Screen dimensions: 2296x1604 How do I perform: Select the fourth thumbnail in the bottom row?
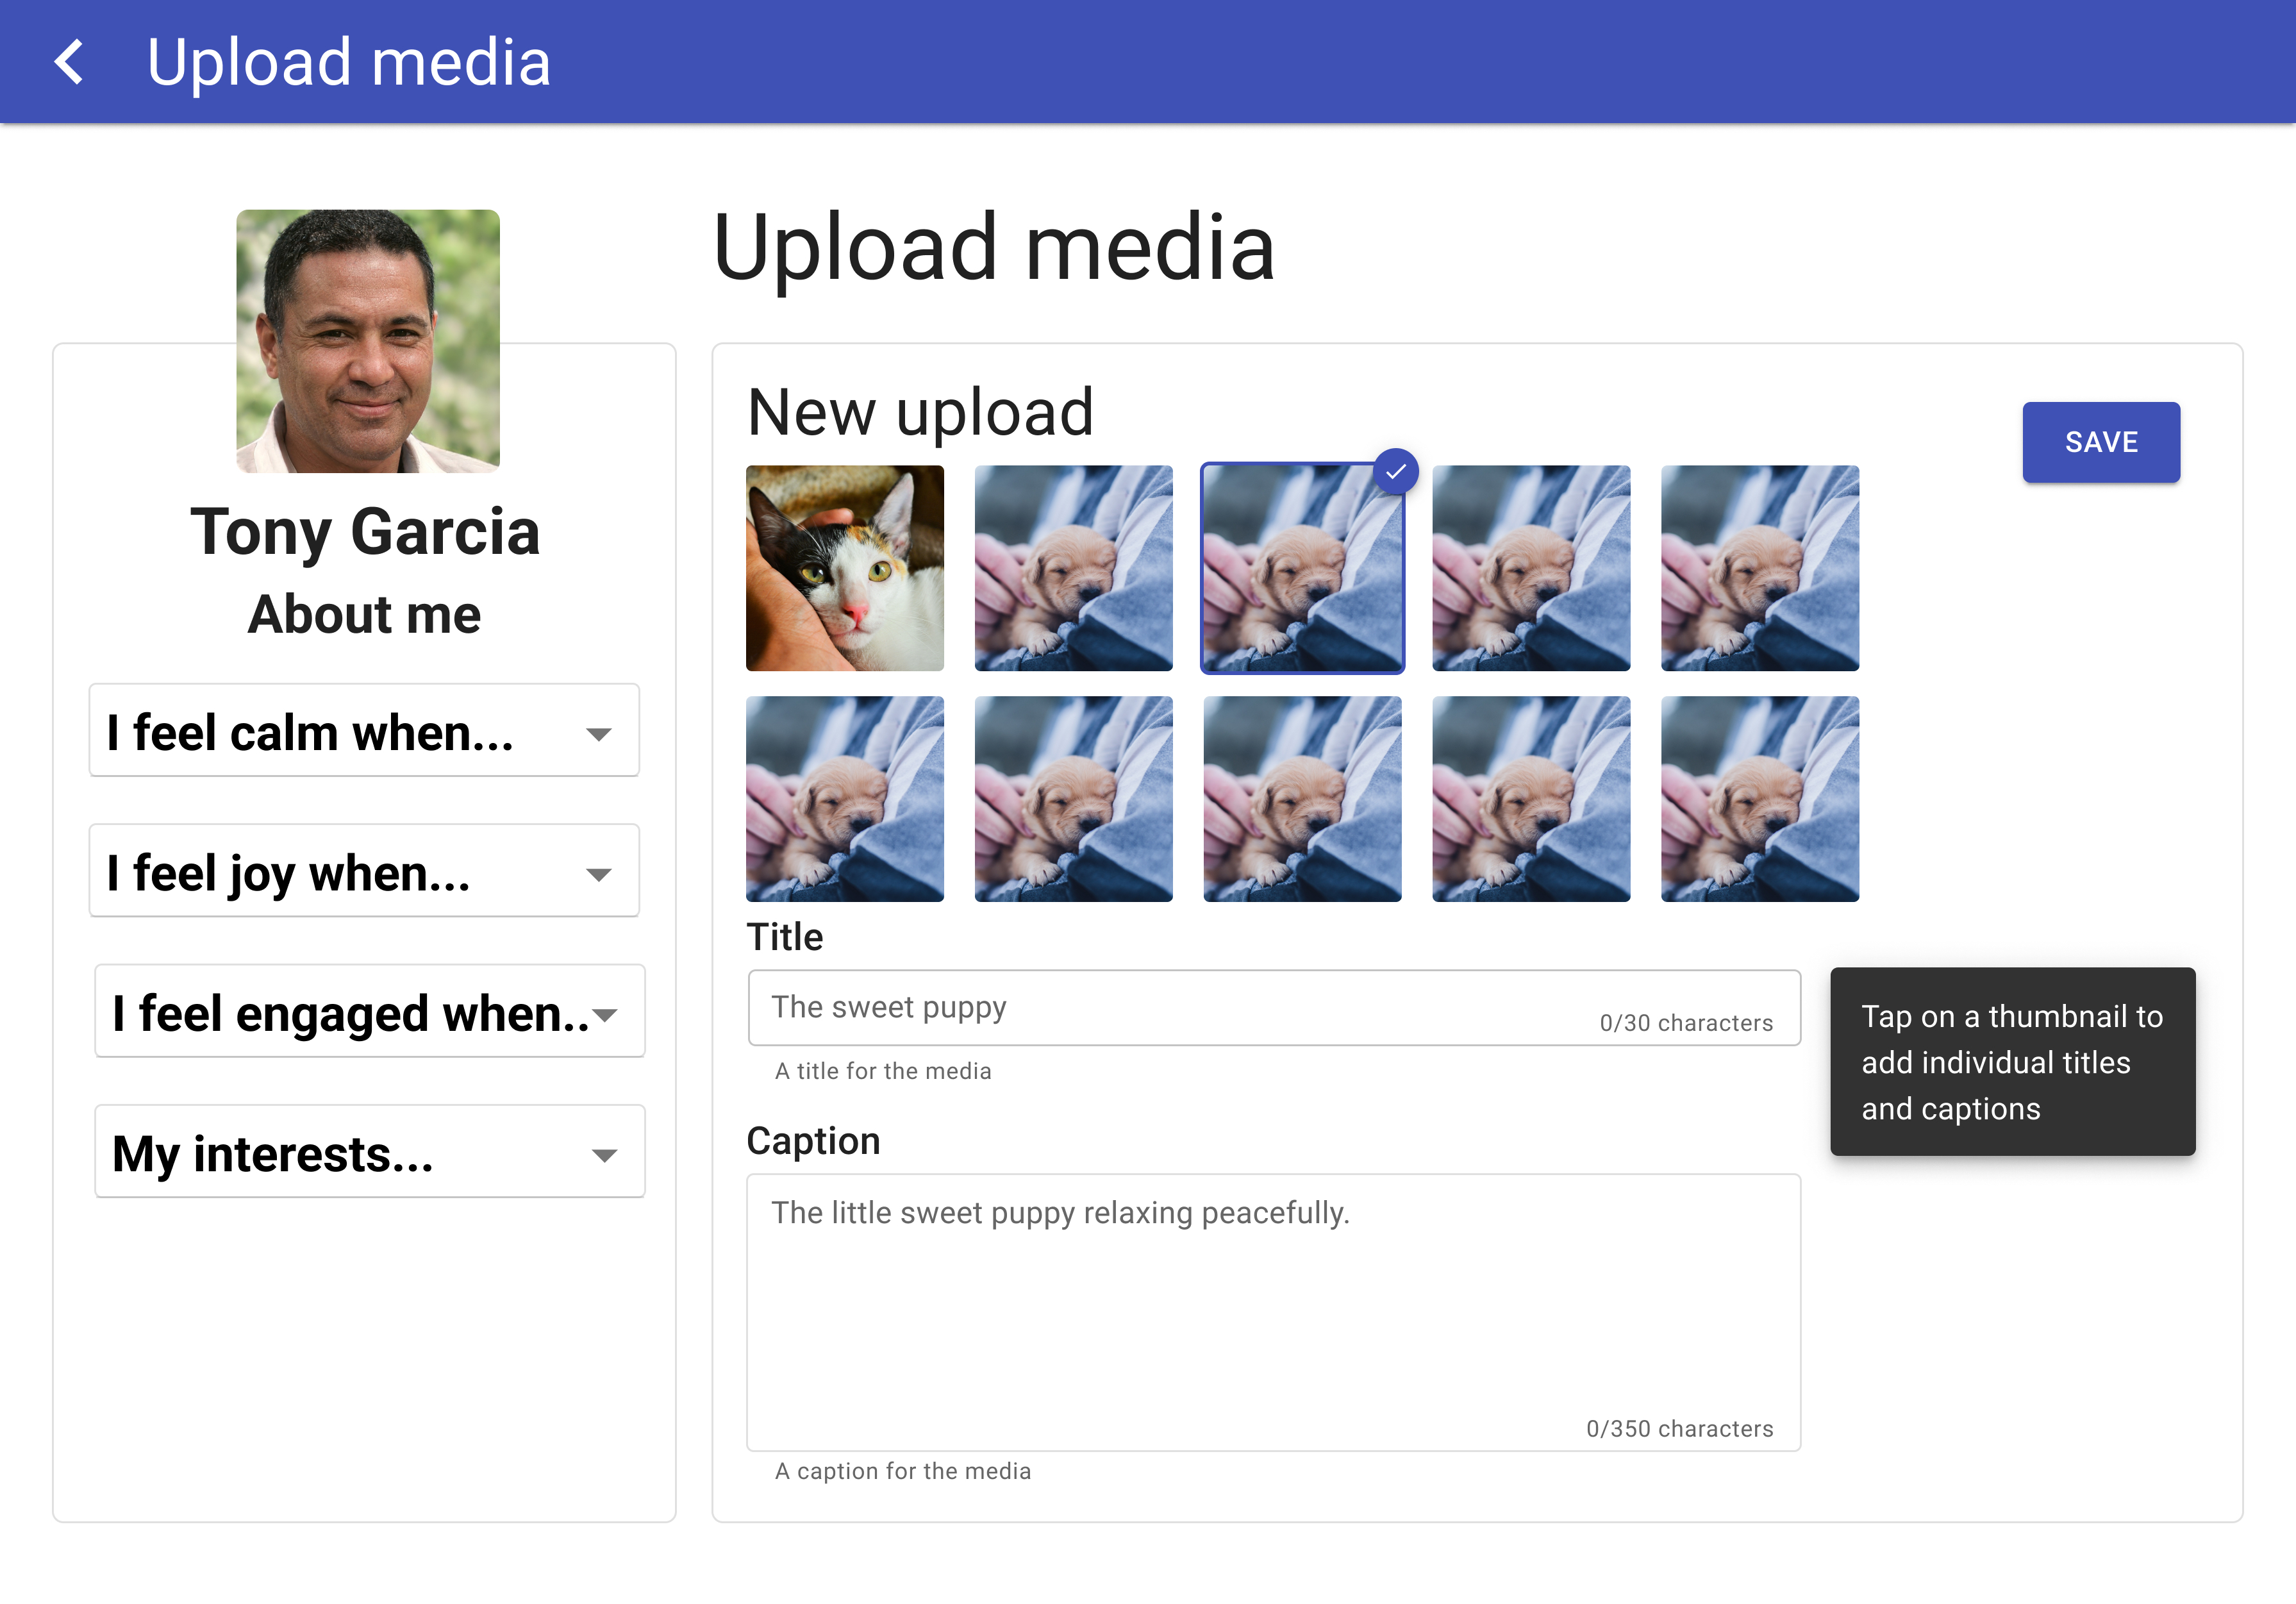click(x=1531, y=799)
